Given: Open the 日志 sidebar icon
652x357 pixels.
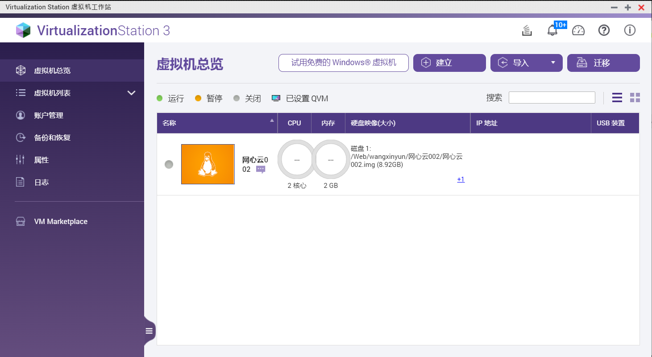Looking at the screenshot, I should 20,182.
